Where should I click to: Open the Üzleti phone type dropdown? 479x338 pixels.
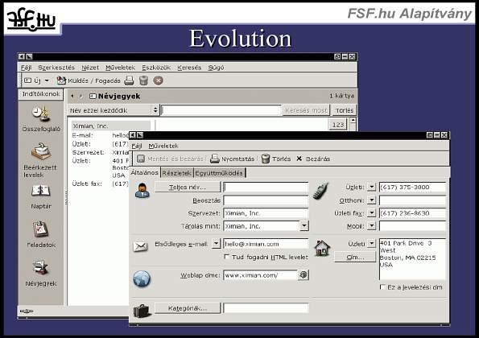371,187
